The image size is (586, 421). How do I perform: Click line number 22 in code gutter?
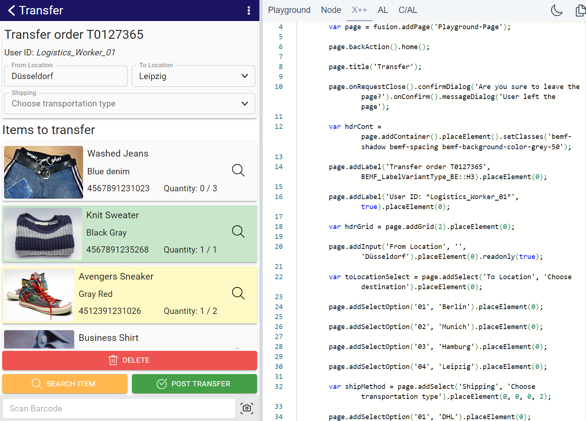[279, 277]
